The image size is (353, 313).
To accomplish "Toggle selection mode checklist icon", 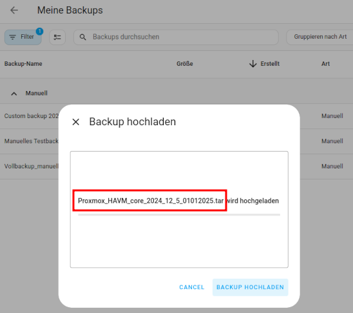I will [x=57, y=37].
